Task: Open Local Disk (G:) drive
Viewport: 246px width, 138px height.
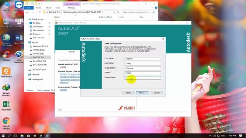Action: 39,61
